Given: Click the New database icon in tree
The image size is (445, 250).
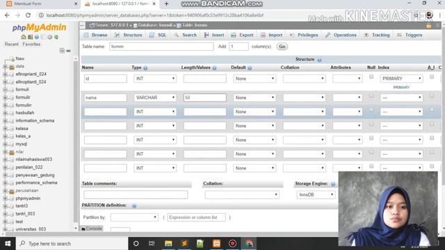Looking at the screenshot, I should point(12,59).
